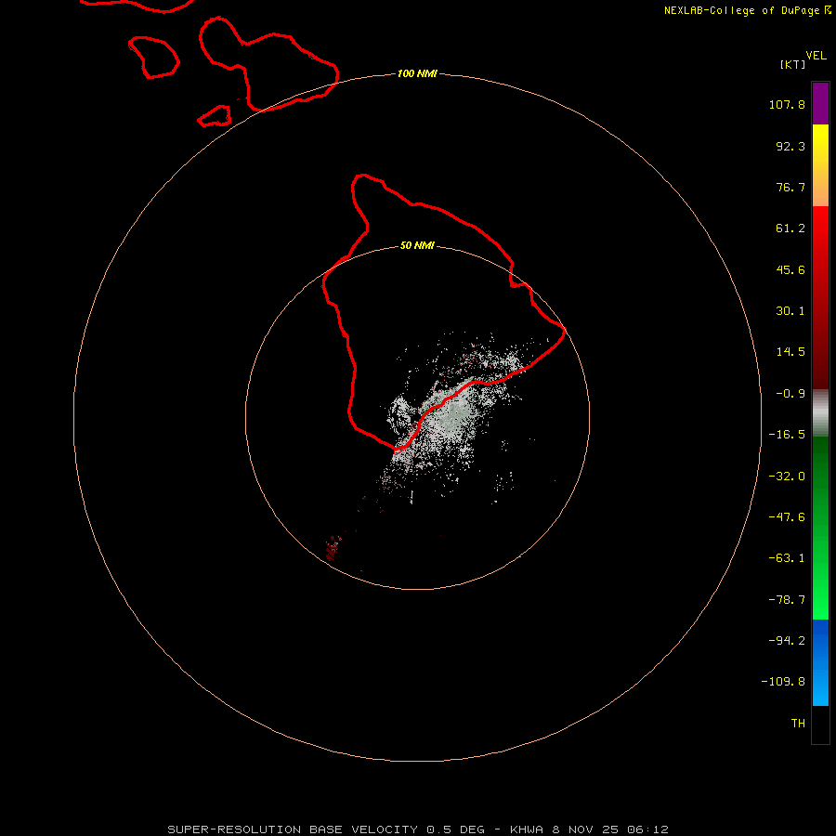
Task: Click the 107.8 velocity scale value
Action: pos(787,104)
